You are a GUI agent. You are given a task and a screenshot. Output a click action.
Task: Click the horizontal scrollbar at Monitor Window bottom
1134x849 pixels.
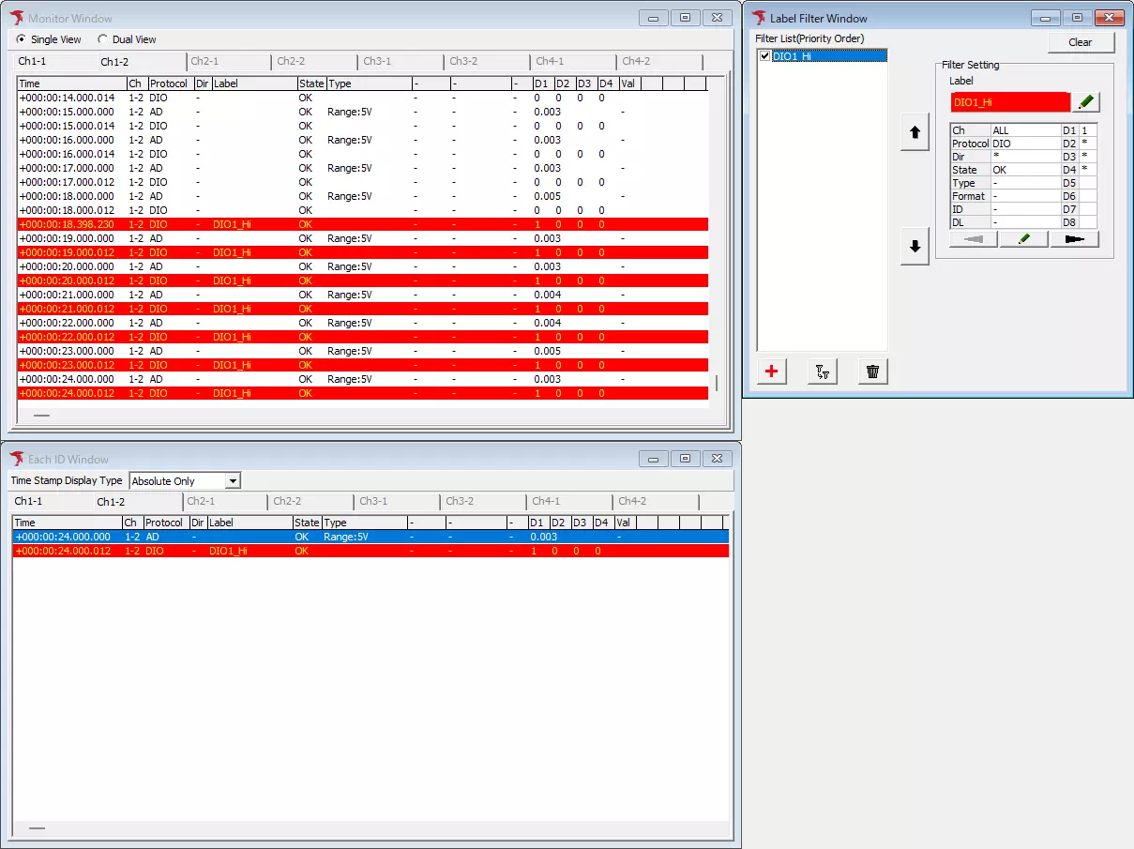[41, 414]
